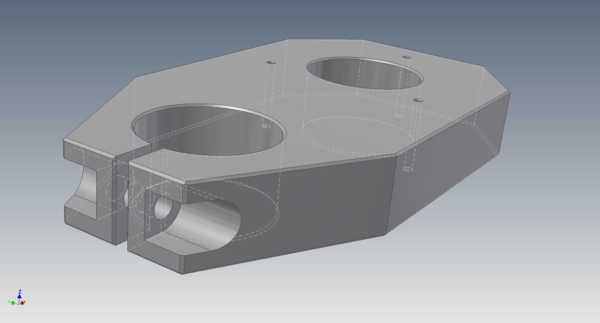Select the large left bore hole

tap(209, 130)
